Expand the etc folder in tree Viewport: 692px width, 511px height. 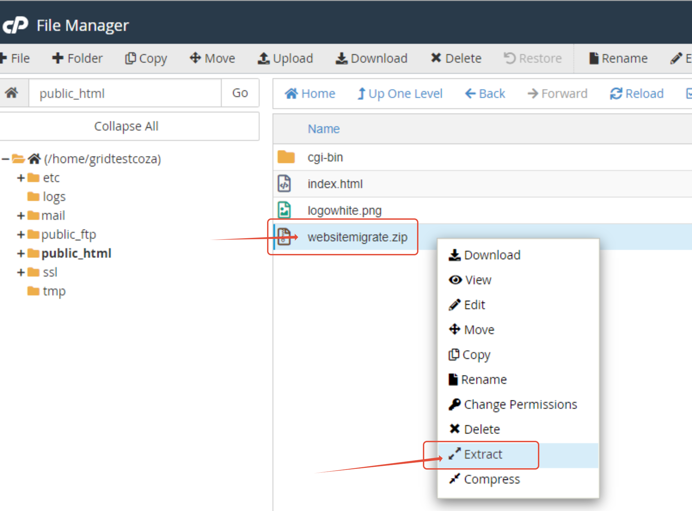pos(21,178)
